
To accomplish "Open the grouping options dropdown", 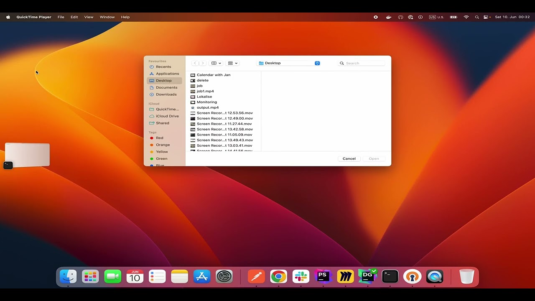I will (232, 63).
